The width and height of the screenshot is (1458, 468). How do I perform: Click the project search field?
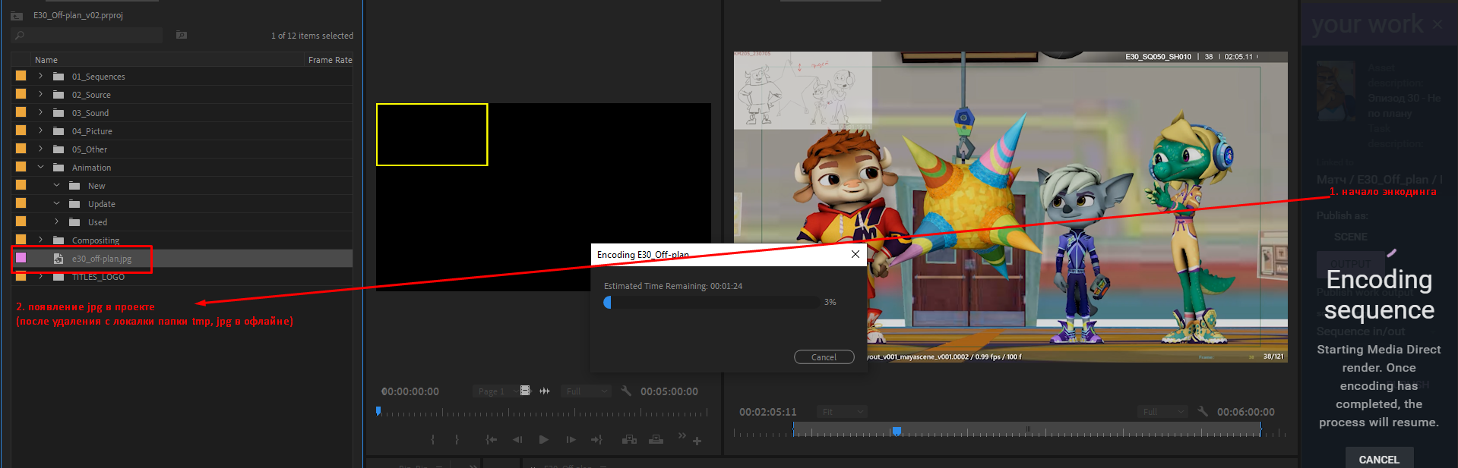pos(88,36)
